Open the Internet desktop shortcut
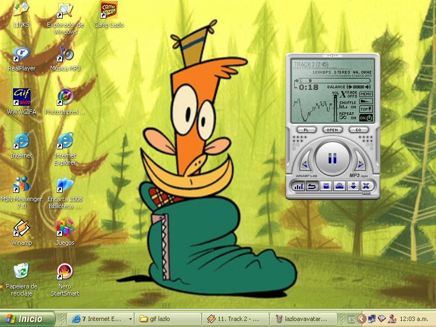Screen dimensions: 436x327 [21, 146]
